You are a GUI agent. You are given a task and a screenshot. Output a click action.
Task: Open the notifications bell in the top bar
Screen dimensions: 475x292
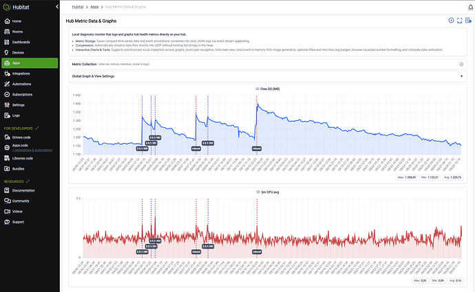470,8
